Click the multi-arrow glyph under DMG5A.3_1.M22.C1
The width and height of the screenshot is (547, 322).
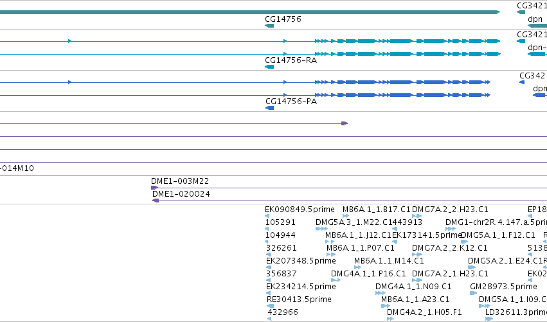click(x=321, y=229)
